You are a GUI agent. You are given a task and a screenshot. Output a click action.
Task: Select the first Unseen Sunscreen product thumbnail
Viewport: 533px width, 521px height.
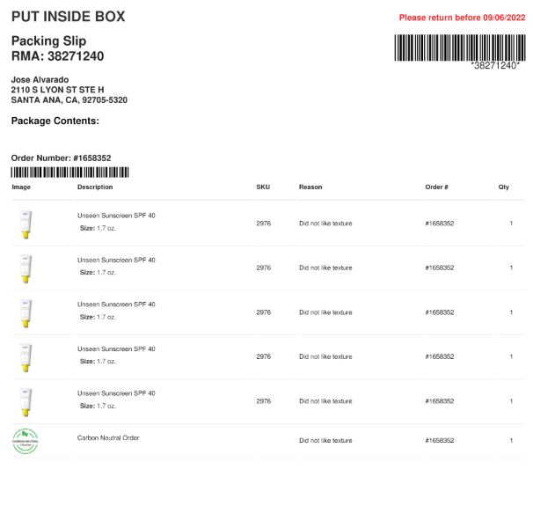click(26, 224)
